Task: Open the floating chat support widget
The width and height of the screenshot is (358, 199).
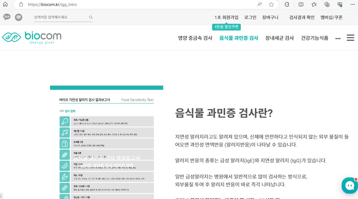Action: point(350,185)
